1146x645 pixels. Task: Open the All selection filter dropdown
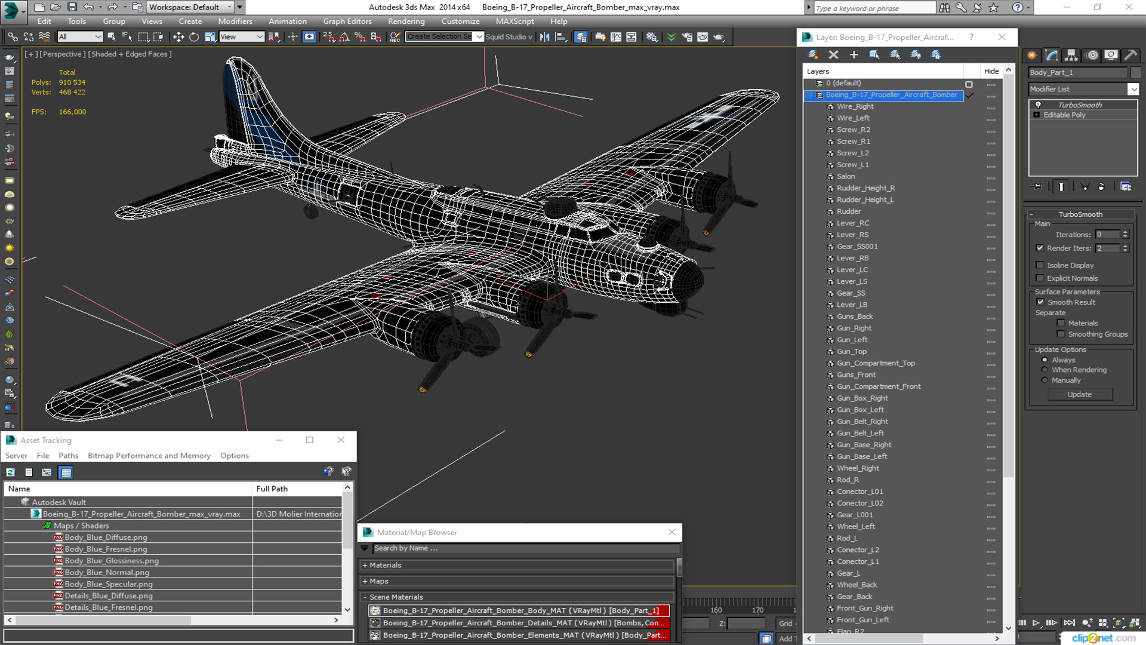point(80,37)
